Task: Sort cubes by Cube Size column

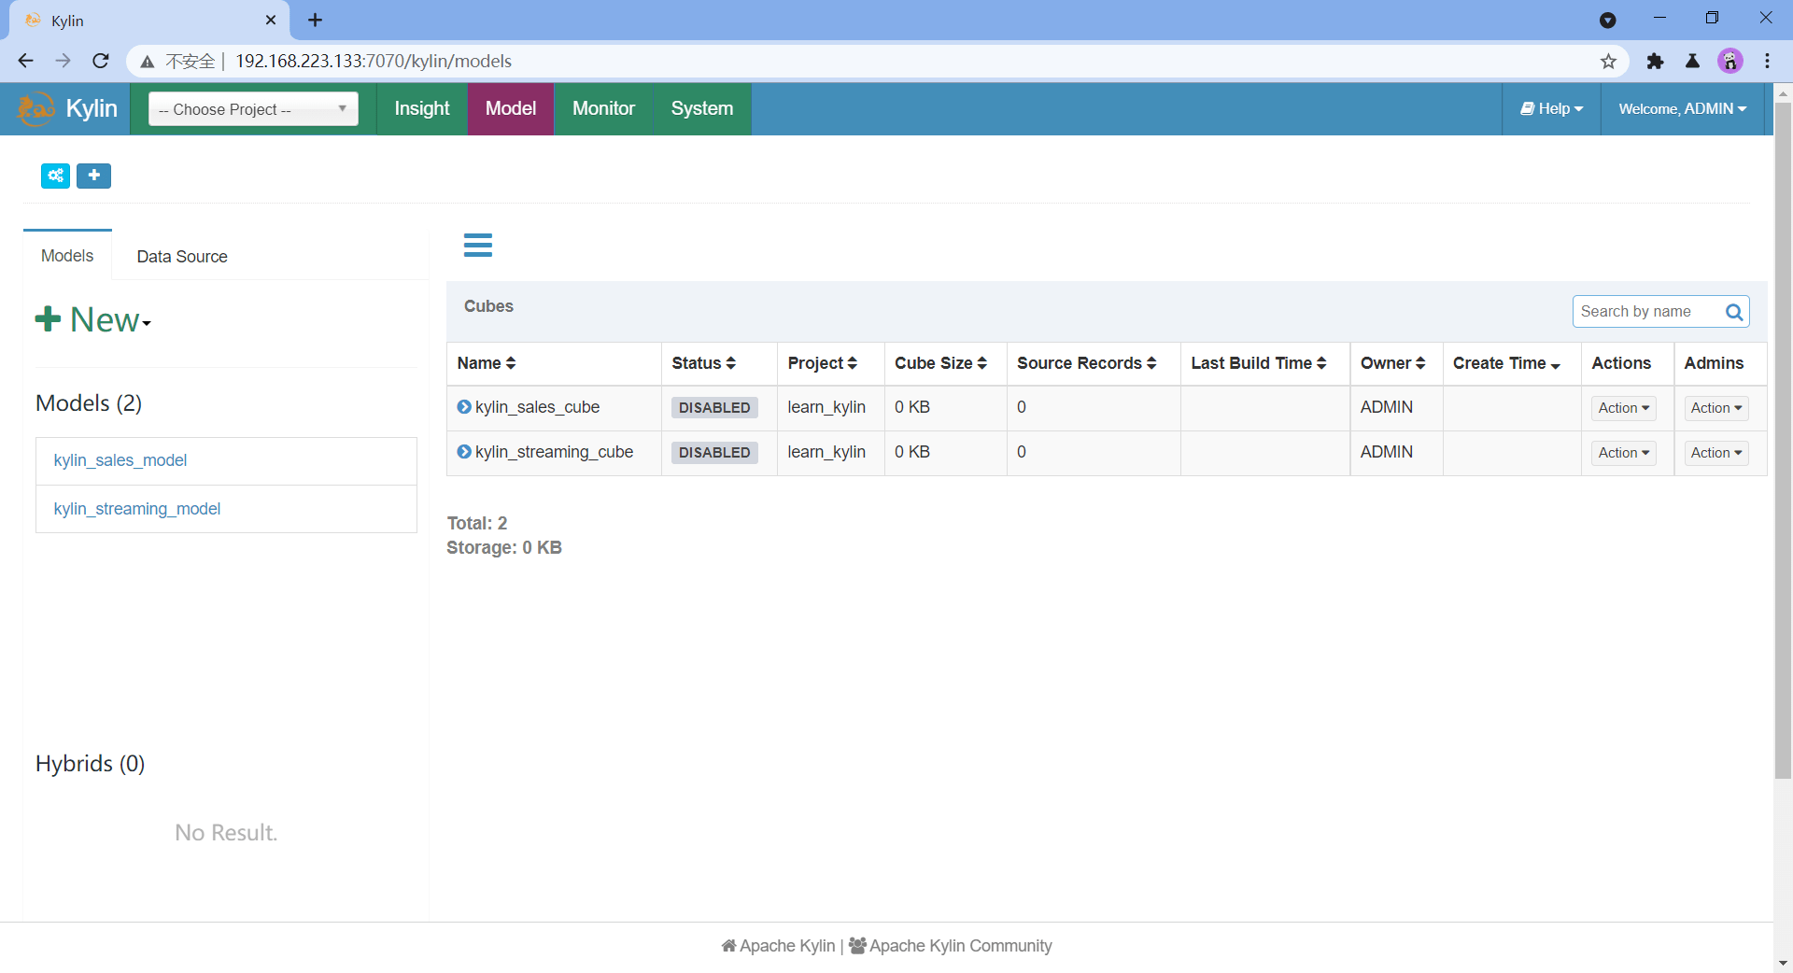Action: coord(941,363)
